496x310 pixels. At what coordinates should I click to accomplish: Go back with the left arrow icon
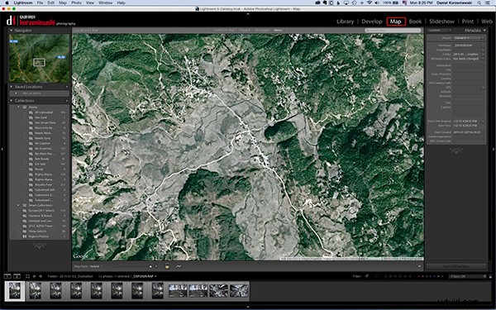pos(34,276)
